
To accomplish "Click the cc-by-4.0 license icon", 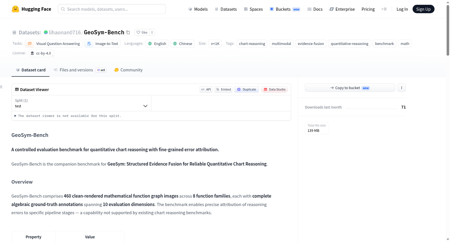I will [x=32, y=53].
